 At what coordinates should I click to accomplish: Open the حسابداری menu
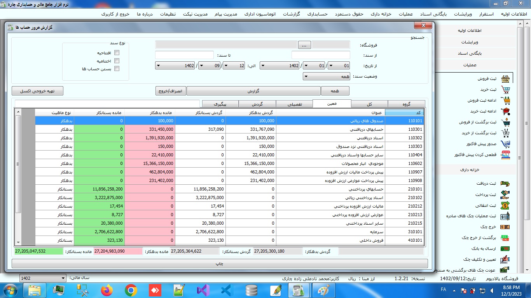[x=318, y=14]
